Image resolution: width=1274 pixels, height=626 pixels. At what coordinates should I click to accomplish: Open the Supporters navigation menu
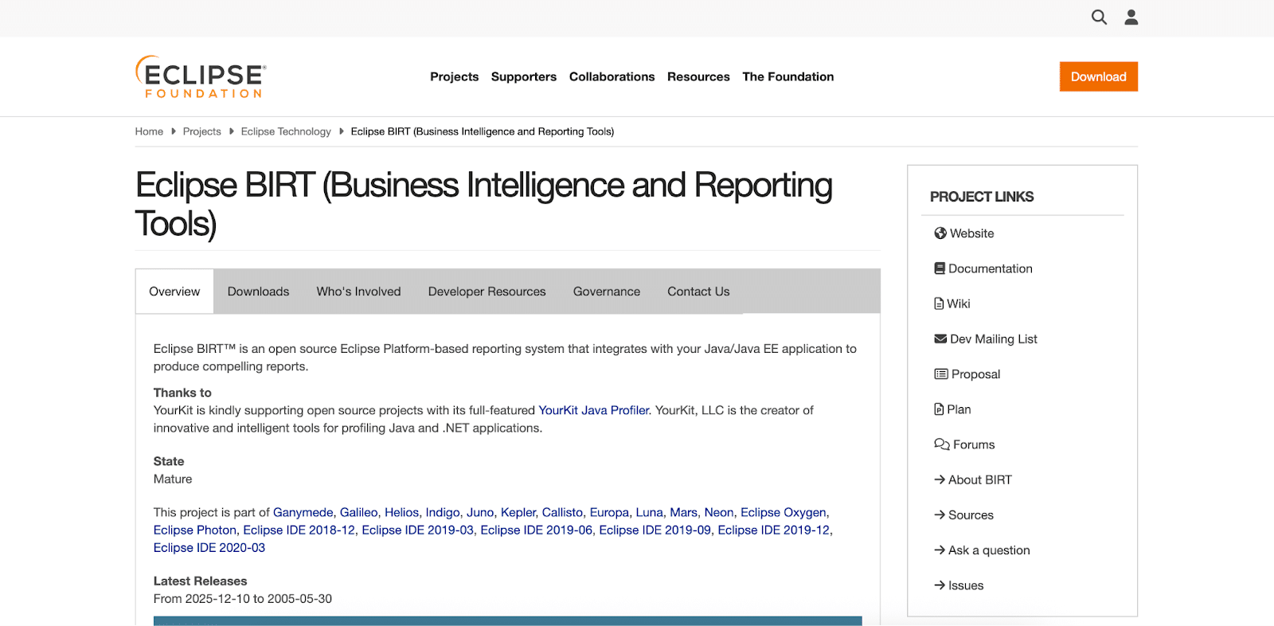click(524, 76)
